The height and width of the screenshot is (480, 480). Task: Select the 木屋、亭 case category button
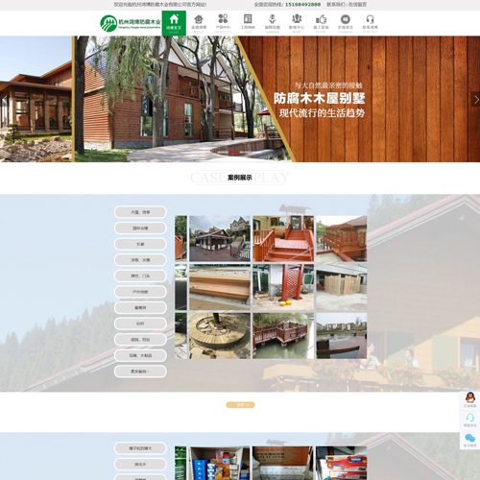(x=140, y=212)
